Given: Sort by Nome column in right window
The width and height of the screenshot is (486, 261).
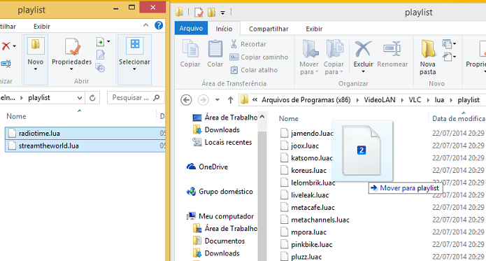Looking at the screenshot, I should point(288,118).
